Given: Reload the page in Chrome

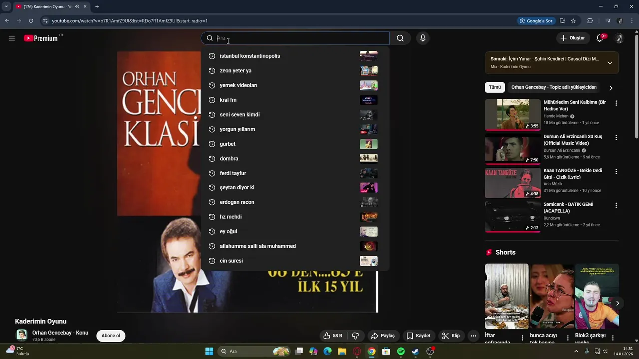Looking at the screenshot, I should click(x=31, y=21).
